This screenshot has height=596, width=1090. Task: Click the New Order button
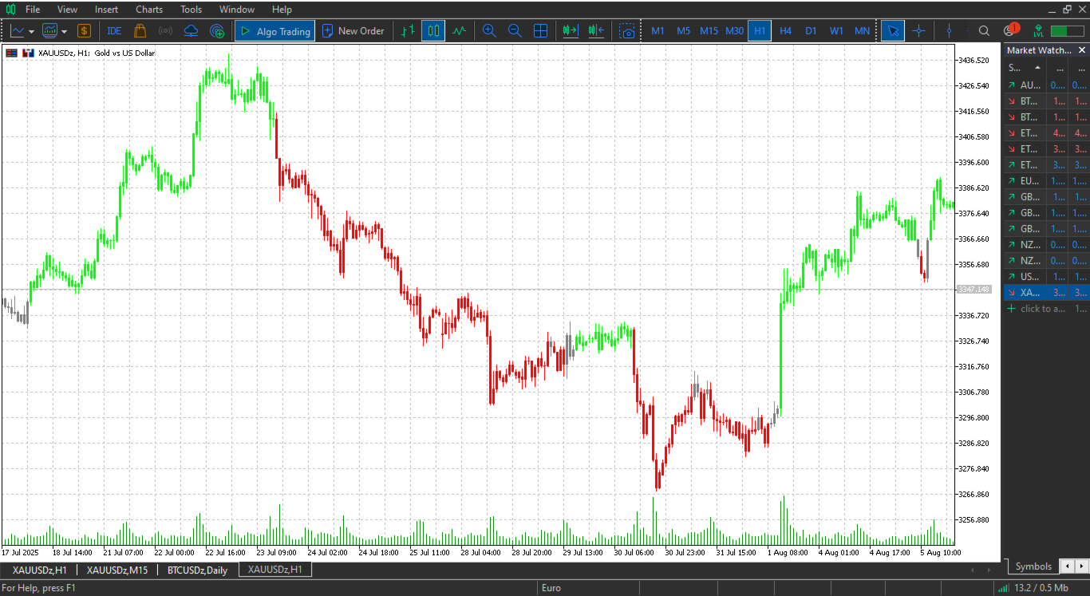click(353, 31)
